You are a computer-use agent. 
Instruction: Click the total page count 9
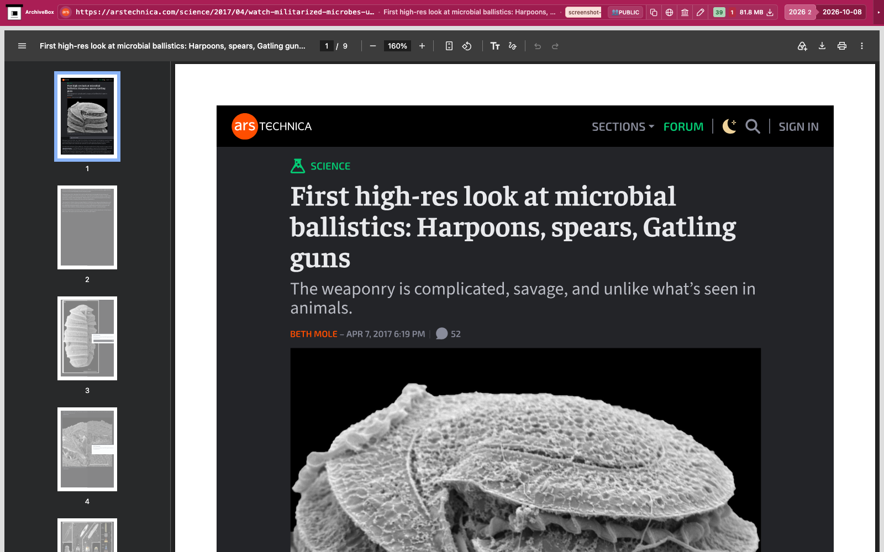point(345,46)
